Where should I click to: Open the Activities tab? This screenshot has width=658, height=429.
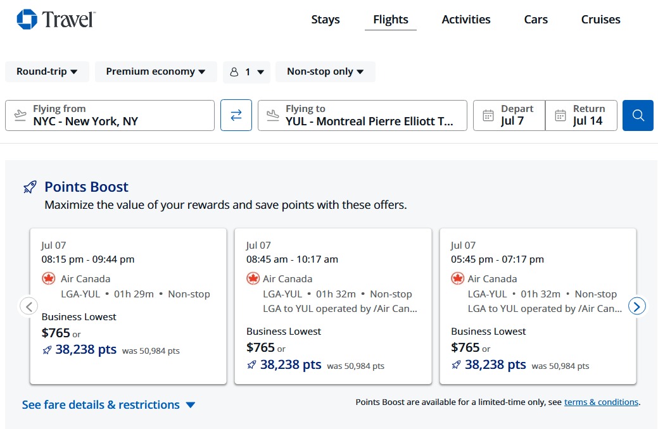[466, 19]
